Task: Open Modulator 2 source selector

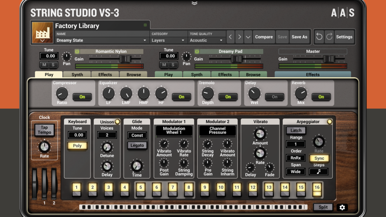Action: coord(218,130)
